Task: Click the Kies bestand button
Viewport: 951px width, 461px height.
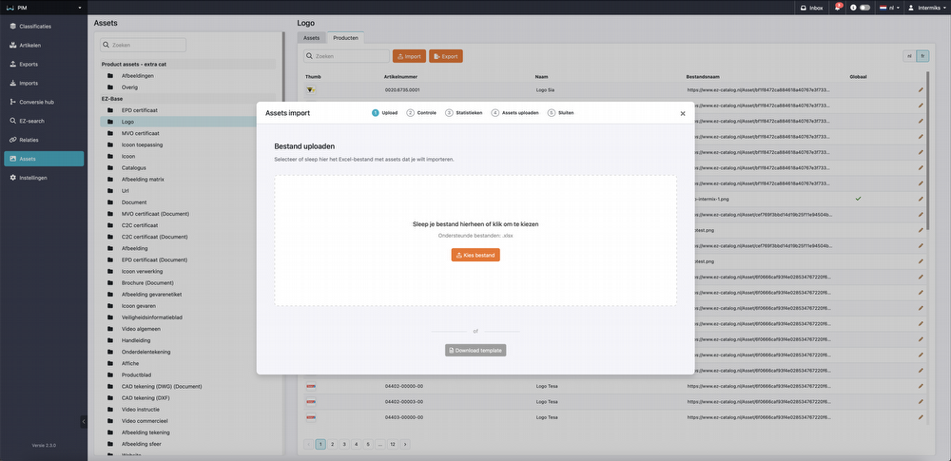Action: (475, 255)
